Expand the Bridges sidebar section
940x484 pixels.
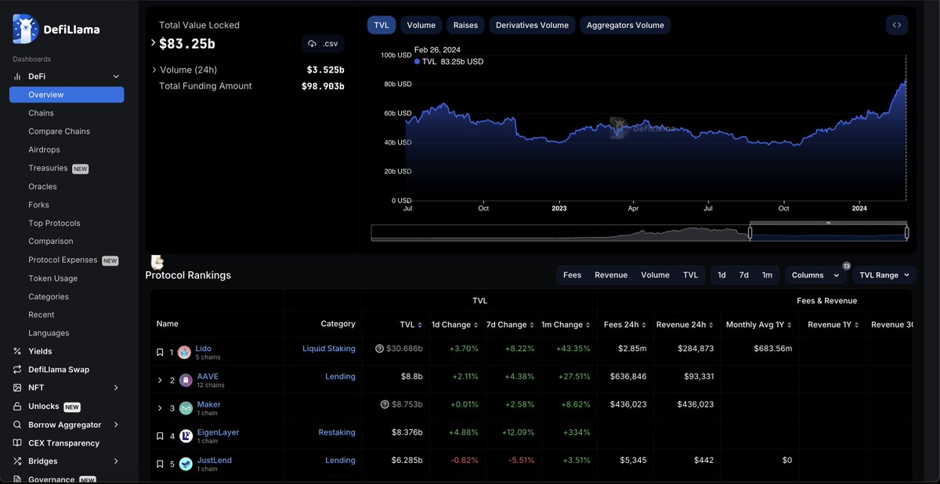(116, 461)
